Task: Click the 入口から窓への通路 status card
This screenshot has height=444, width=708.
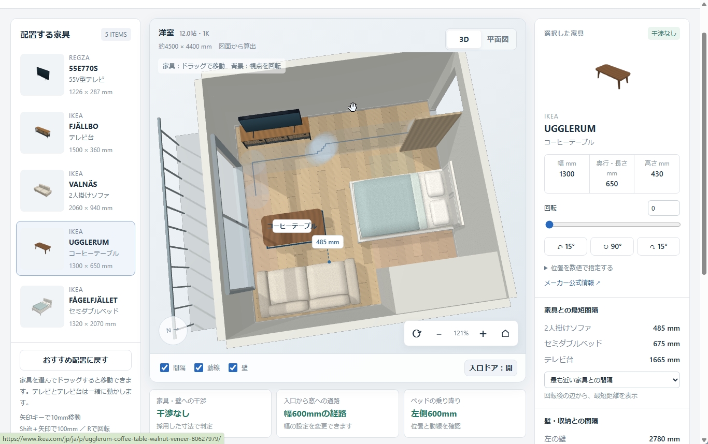Action: pos(337,413)
